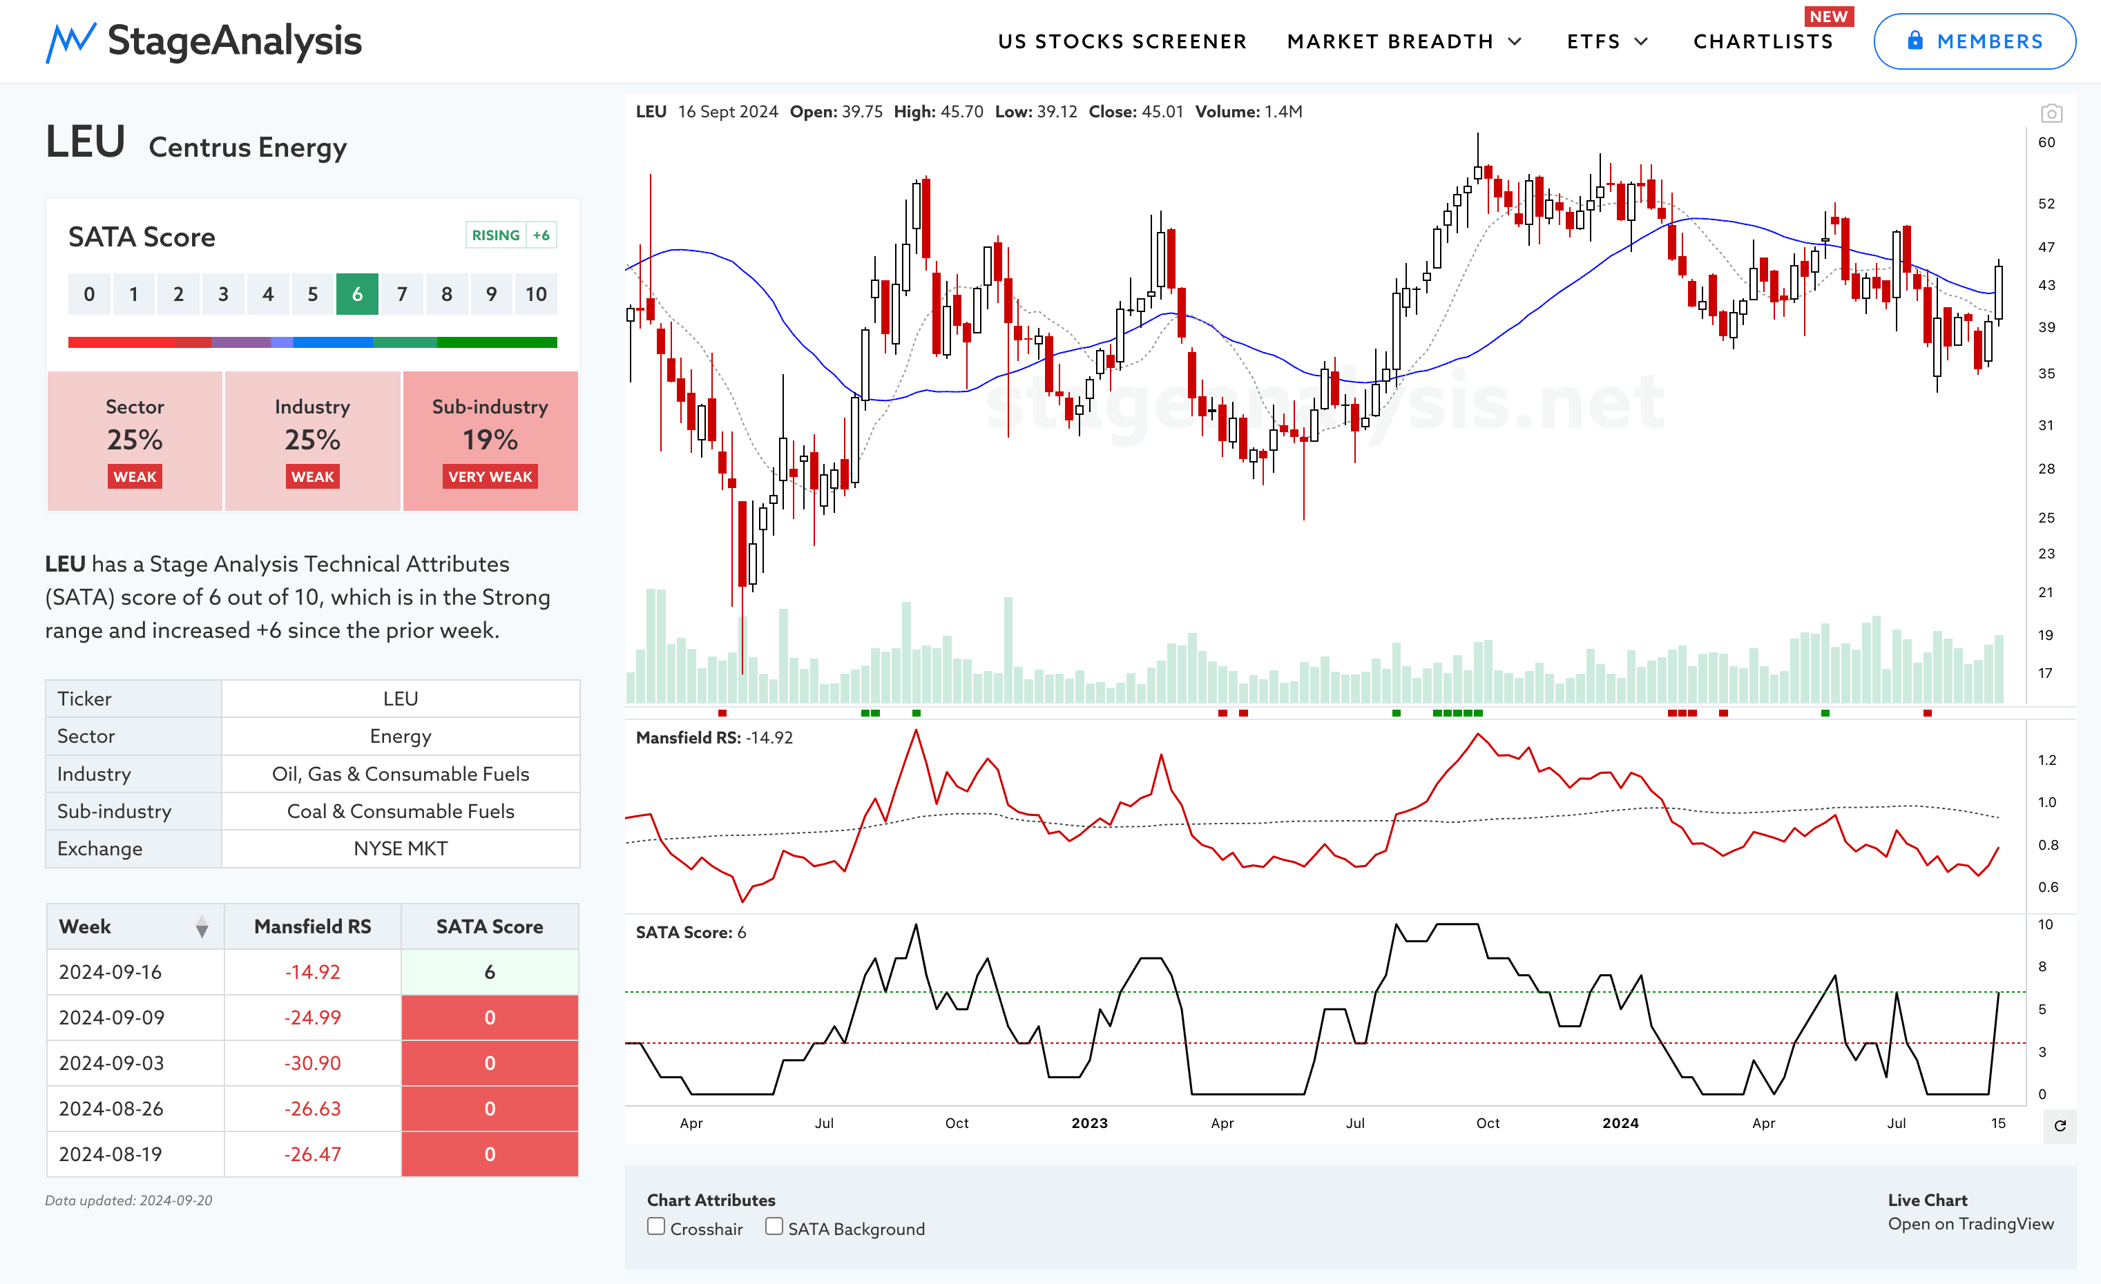Click the chart screenshot camera icon
The height and width of the screenshot is (1284, 2101).
point(2051,113)
